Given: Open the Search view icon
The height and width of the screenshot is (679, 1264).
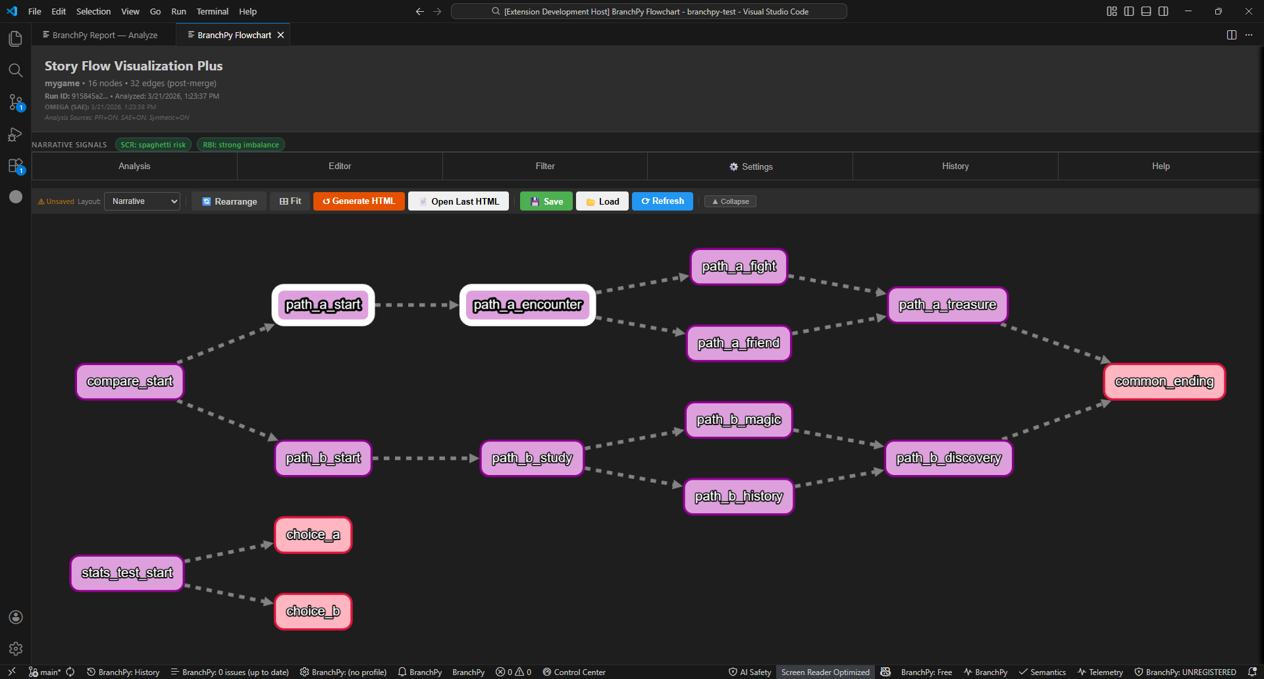Looking at the screenshot, I should click(x=16, y=70).
